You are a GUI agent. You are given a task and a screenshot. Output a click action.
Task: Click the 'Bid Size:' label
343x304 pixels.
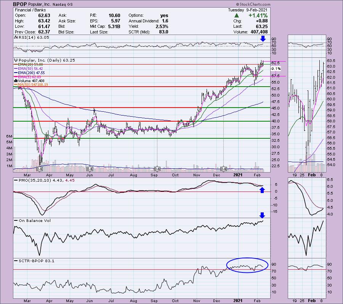coord(66,32)
